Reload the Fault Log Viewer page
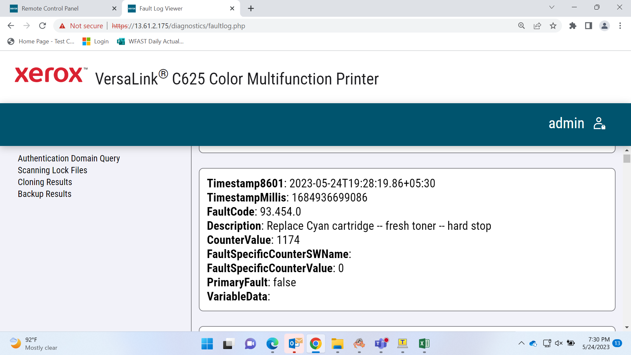This screenshot has width=631, height=355. pos(42,26)
